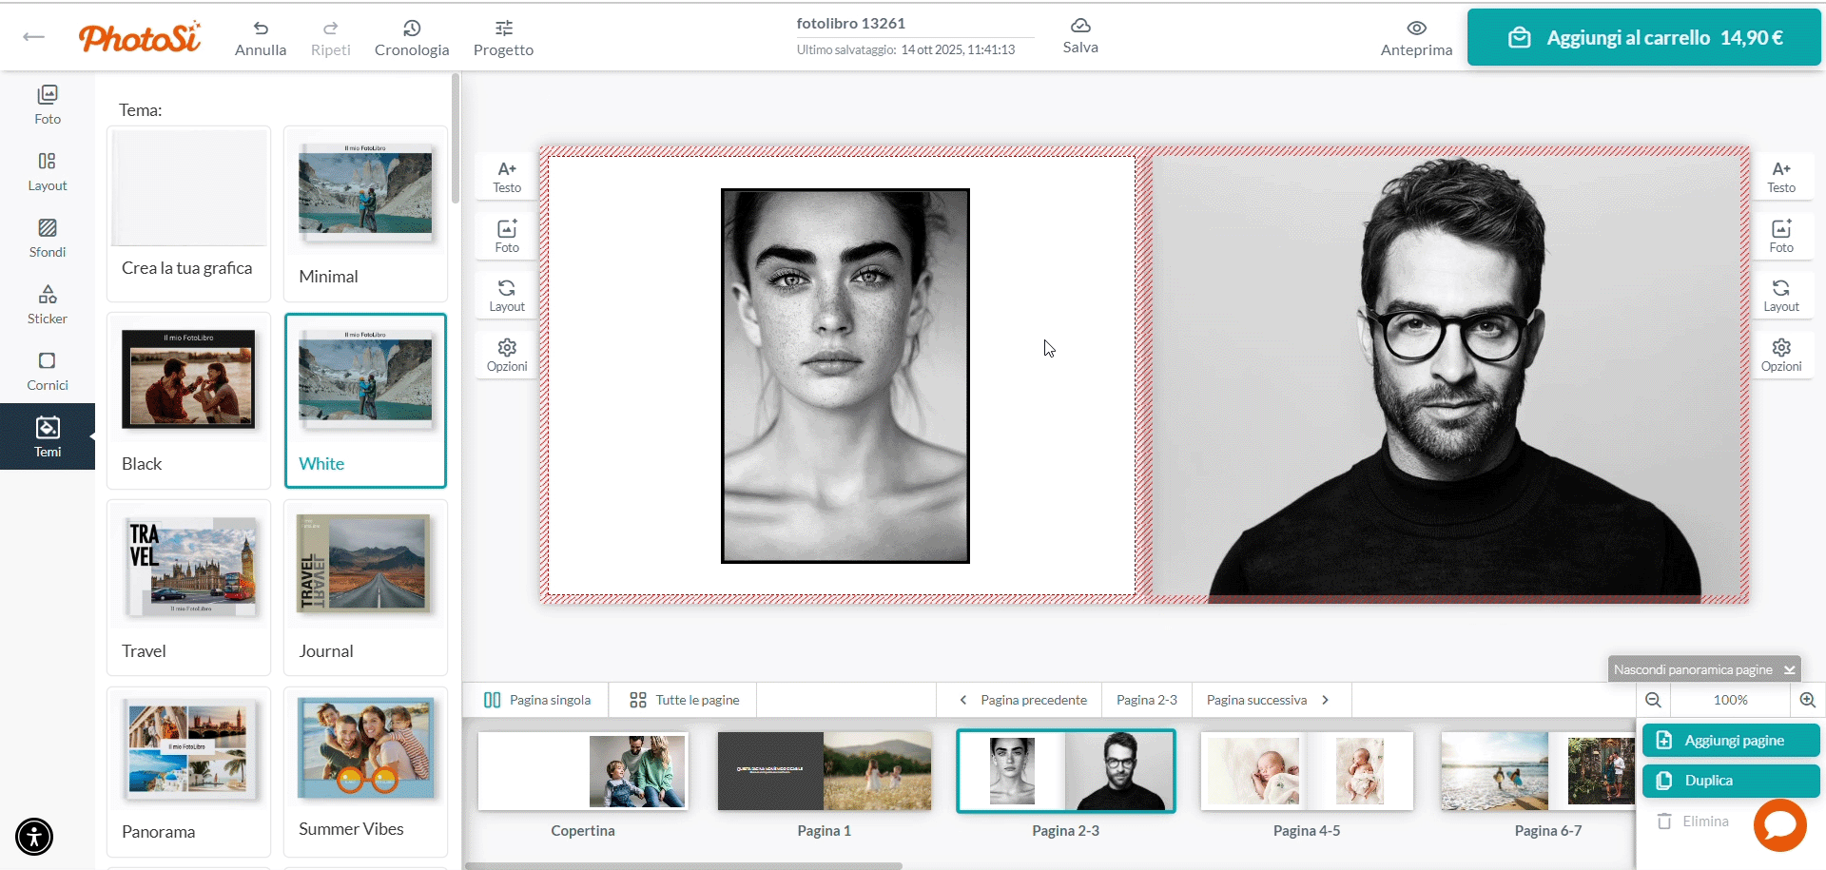Viewport: 1826px width, 870px height.
Task: Add photobook to cart with Aggiungi al carrello
Action: [x=1644, y=37]
